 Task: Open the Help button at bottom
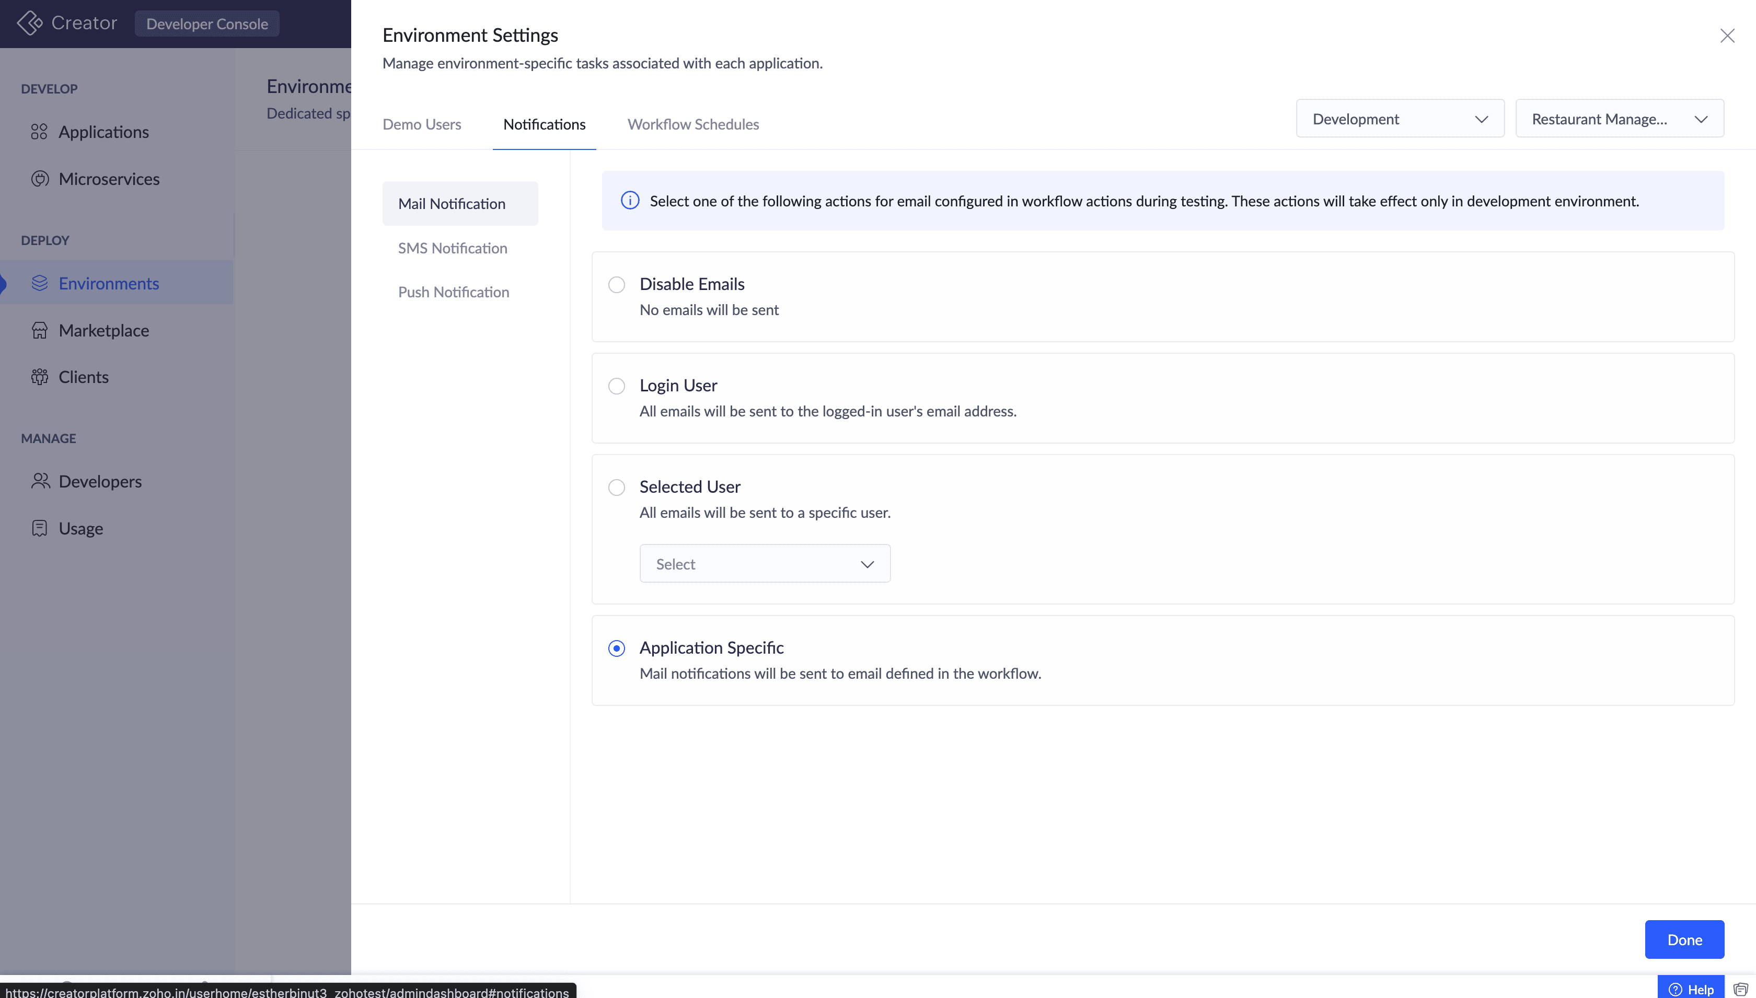(x=1690, y=989)
